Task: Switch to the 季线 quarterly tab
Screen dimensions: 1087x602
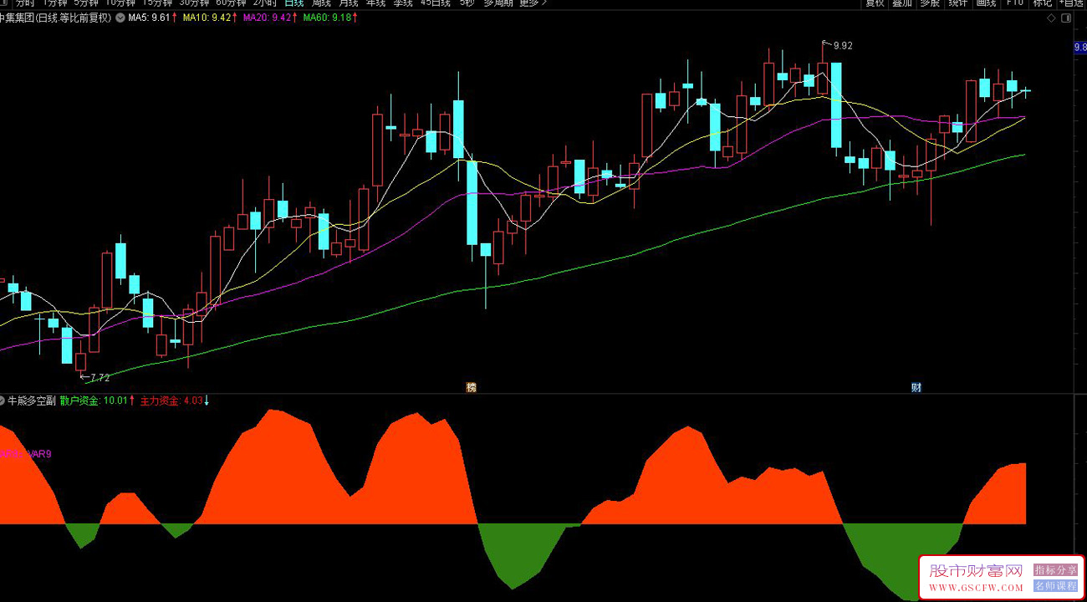Action: click(403, 3)
